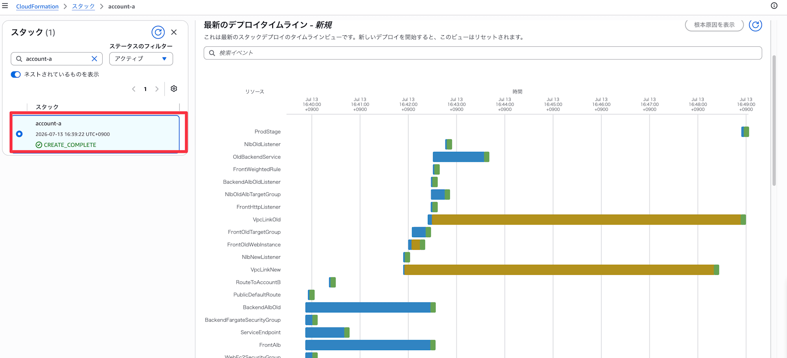Click 根本原因を表示 button
787x358 pixels.
click(714, 25)
